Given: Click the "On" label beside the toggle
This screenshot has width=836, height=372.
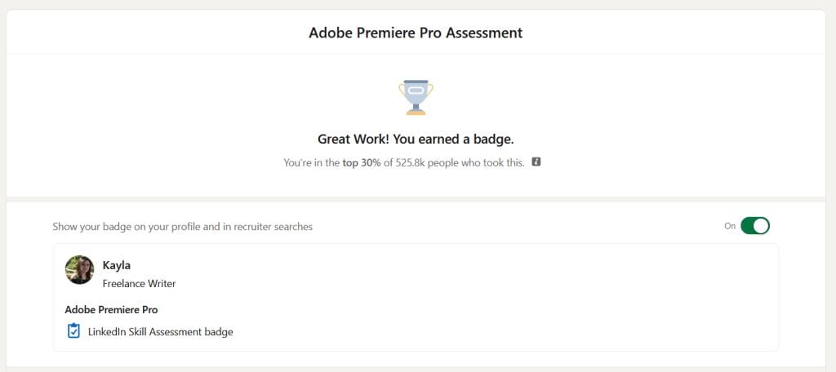Looking at the screenshot, I should [x=730, y=226].
